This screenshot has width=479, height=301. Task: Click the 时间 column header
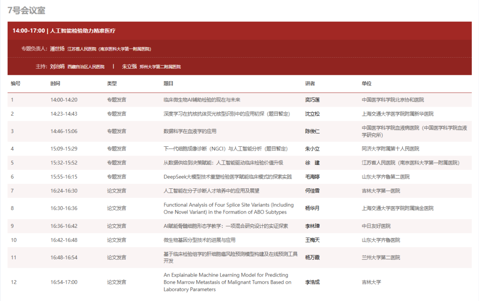pos(55,84)
